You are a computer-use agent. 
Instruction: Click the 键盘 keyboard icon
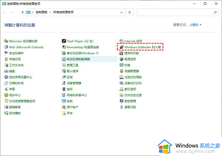(6, 71)
